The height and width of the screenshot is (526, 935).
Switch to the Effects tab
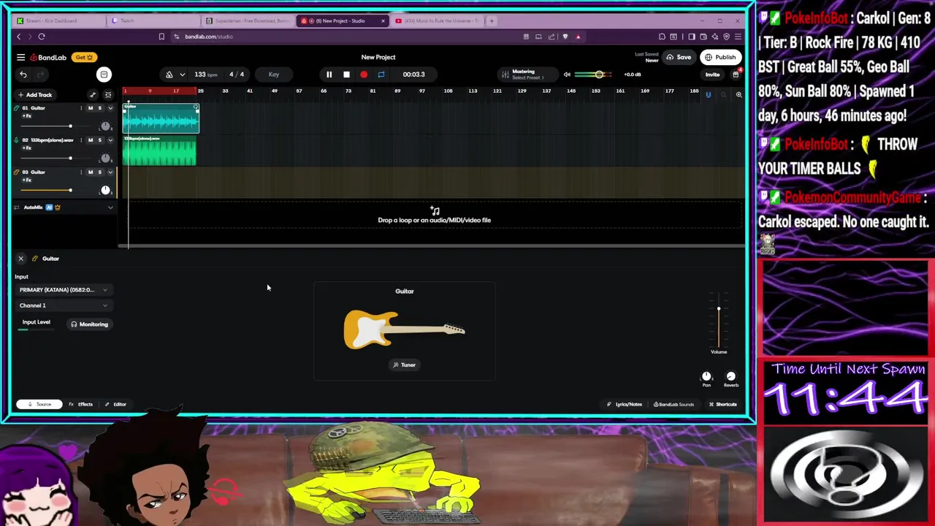coord(81,404)
